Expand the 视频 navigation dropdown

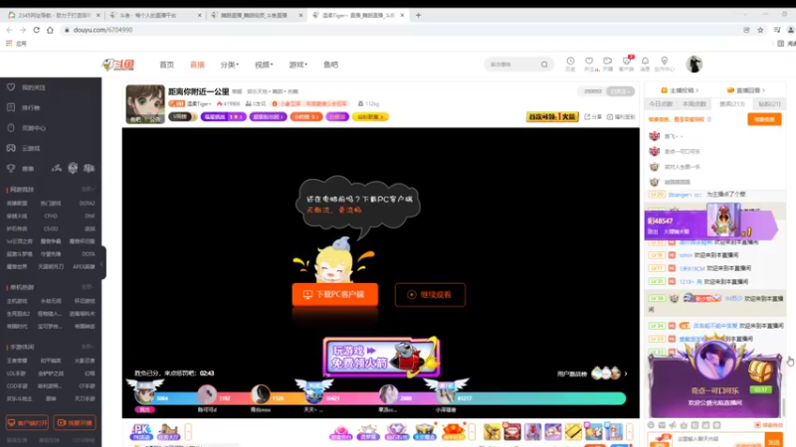pos(264,65)
